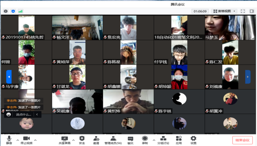The height and width of the screenshot is (146, 257).
Task: Start 录制 recording
Action: (x=145, y=140)
